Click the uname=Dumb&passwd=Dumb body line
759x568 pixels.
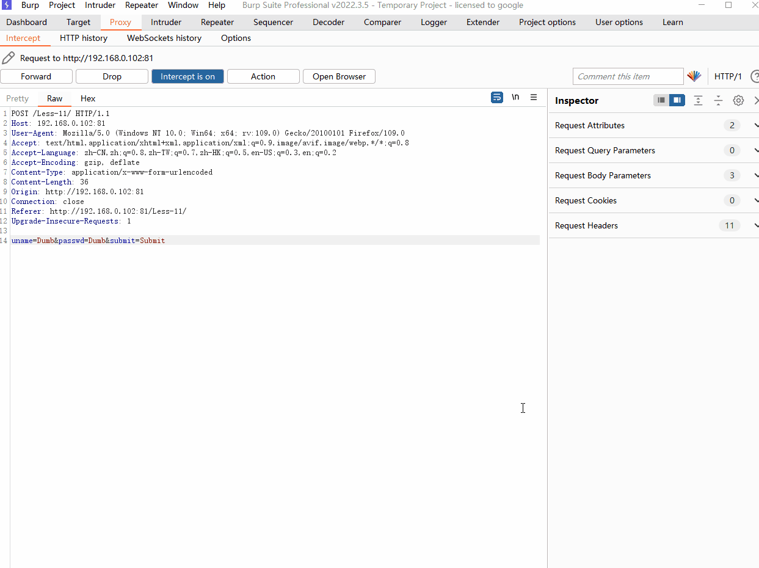click(x=88, y=241)
